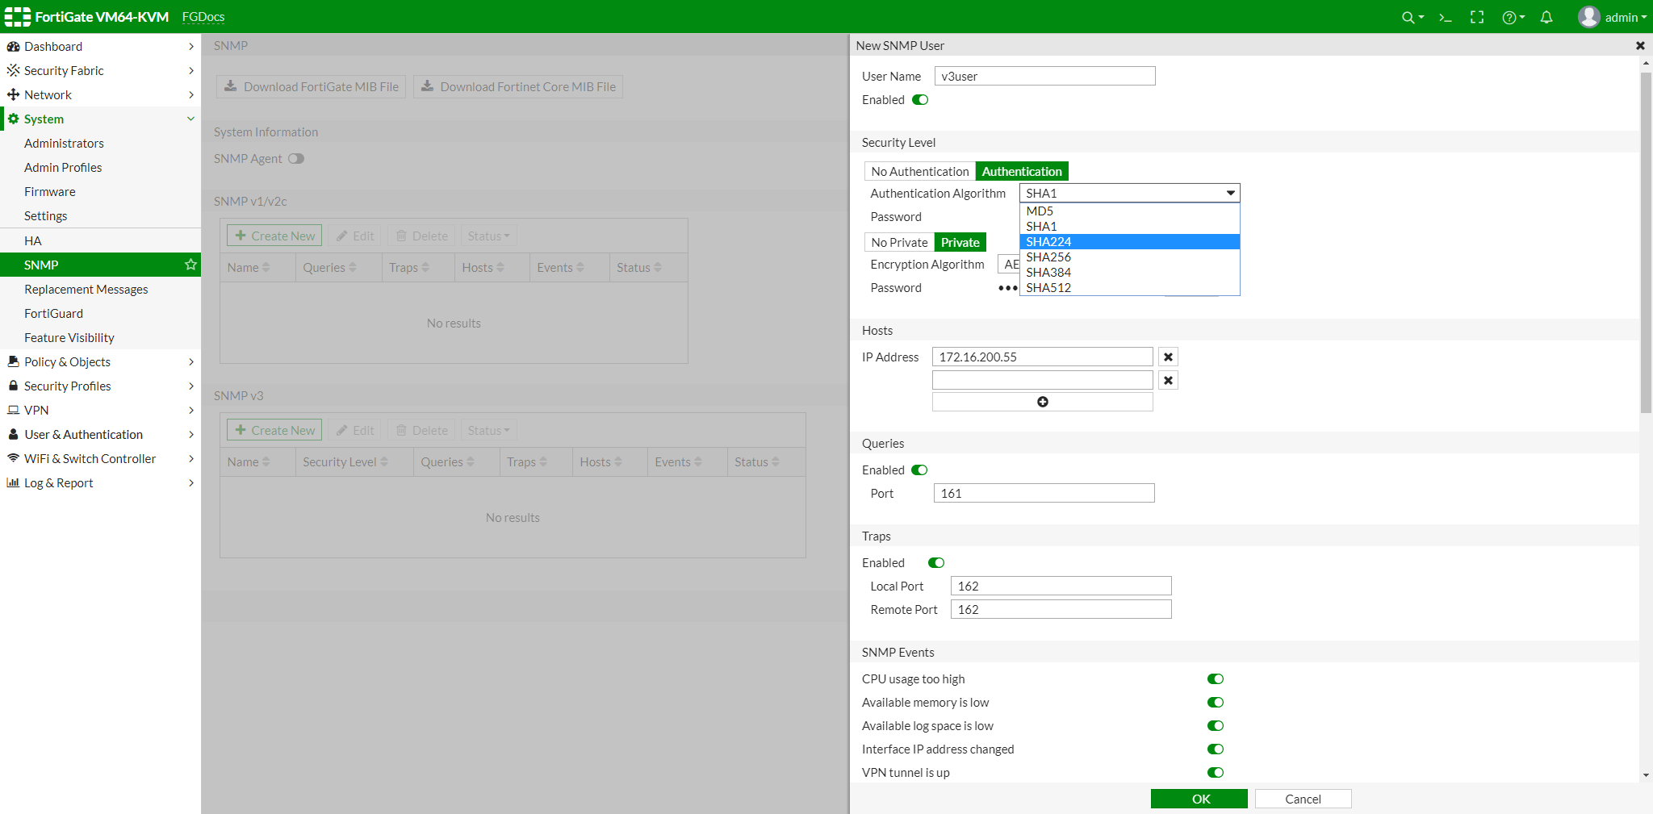1653x814 pixels.
Task: Click the admin user avatar
Action: (x=1588, y=17)
